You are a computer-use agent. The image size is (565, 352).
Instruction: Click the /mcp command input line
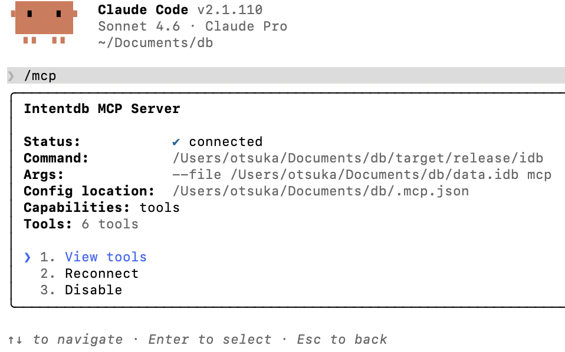[x=286, y=75]
